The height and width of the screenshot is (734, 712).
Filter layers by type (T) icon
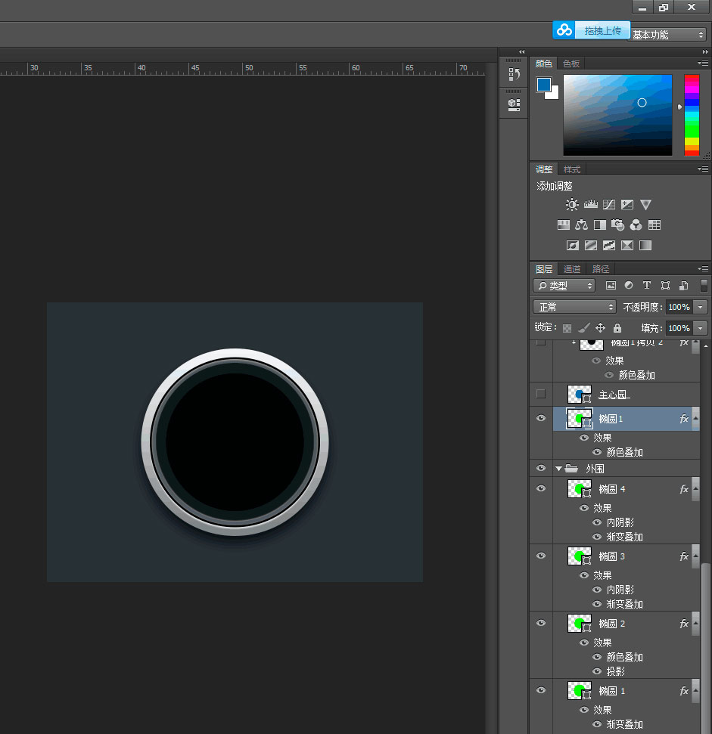(647, 285)
